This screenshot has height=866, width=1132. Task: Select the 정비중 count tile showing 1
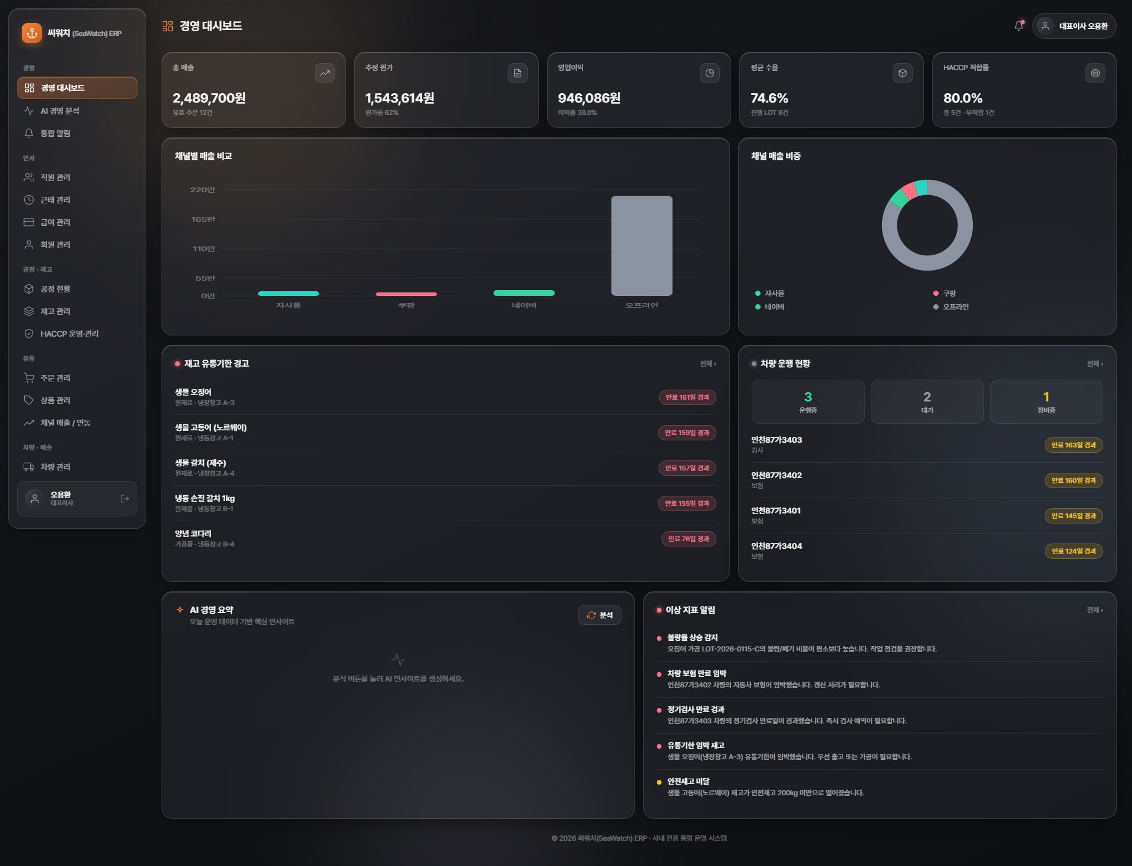1046,401
